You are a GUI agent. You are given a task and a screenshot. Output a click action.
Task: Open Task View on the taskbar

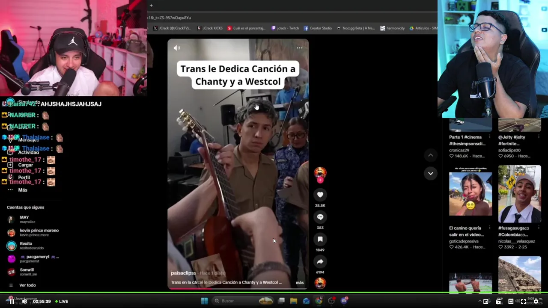point(281,301)
